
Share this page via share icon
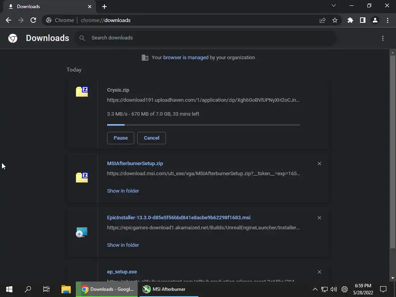[323, 20]
